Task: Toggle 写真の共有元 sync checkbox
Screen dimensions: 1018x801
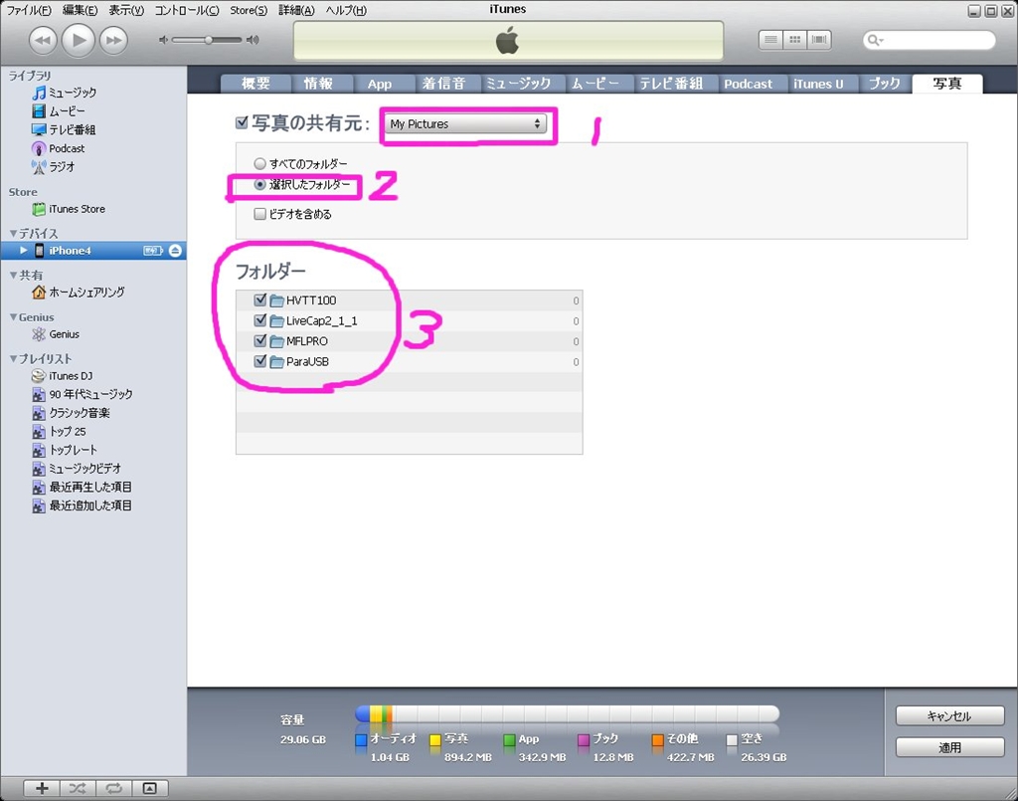Action: pyautogui.click(x=242, y=122)
